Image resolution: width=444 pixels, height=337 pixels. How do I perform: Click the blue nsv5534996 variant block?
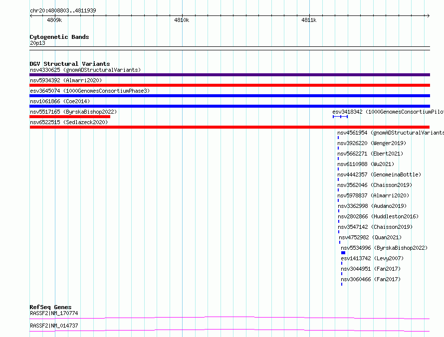point(343,253)
